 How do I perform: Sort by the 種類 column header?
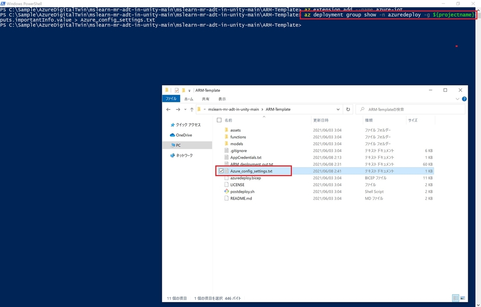coord(369,120)
